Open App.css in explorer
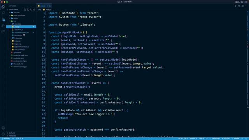 (21, 24)
